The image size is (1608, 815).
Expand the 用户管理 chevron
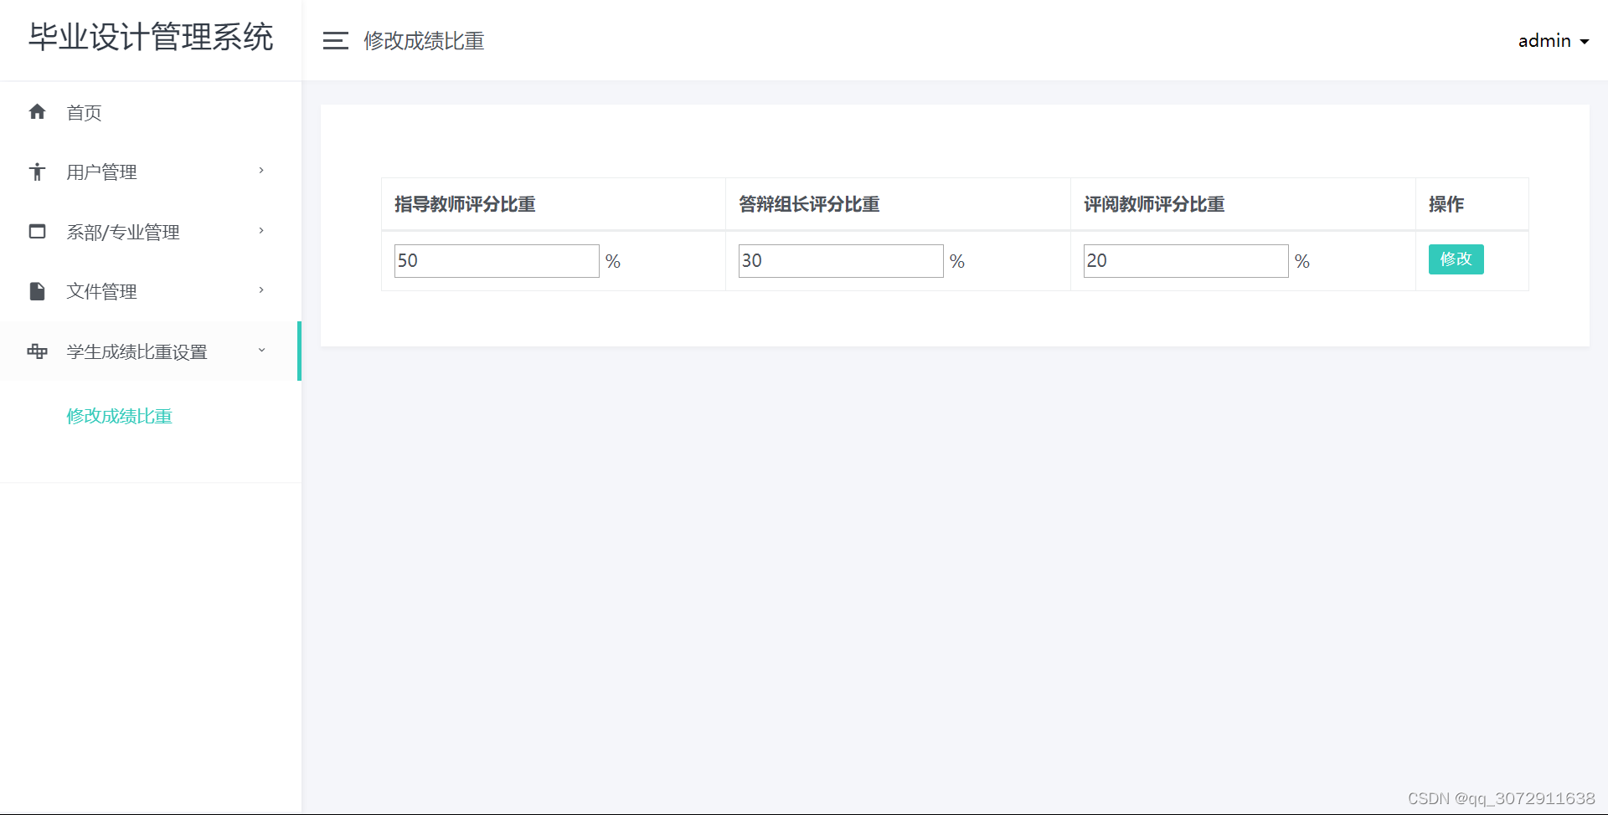click(x=261, y=171)
